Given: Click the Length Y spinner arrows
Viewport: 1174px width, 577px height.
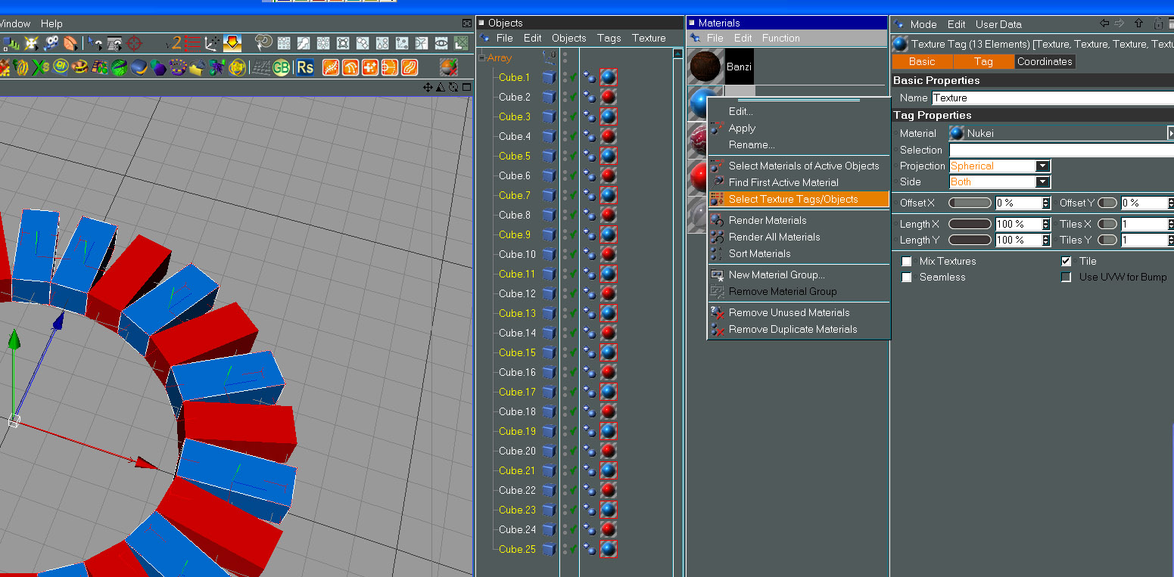Looking at the screenshot, I should tap(1046, 240).
